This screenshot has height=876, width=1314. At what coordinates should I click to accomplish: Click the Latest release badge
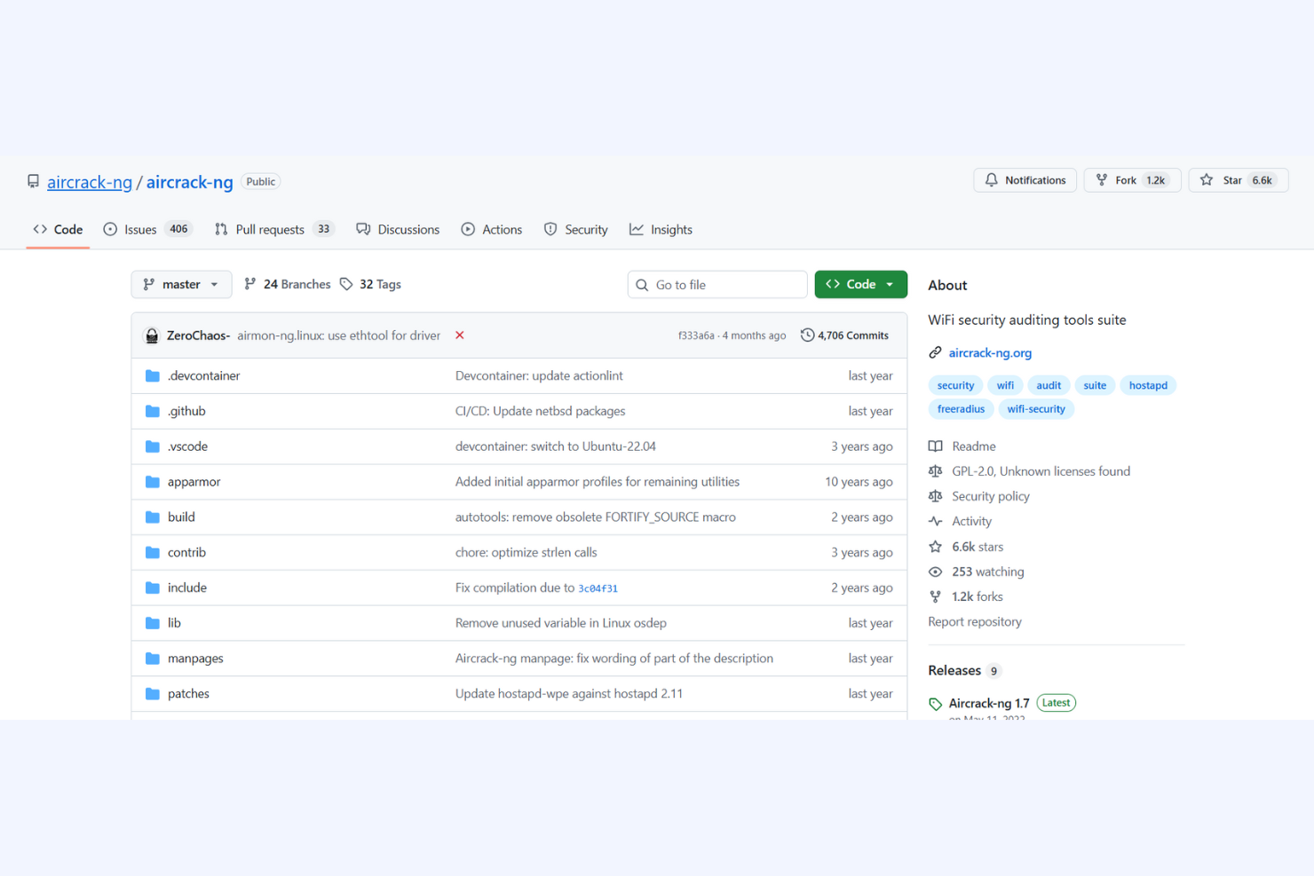pos(1056,702)
